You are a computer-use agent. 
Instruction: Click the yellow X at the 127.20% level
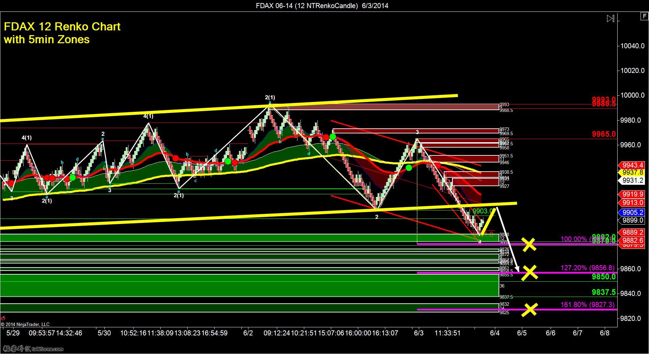tap(529, 272)
